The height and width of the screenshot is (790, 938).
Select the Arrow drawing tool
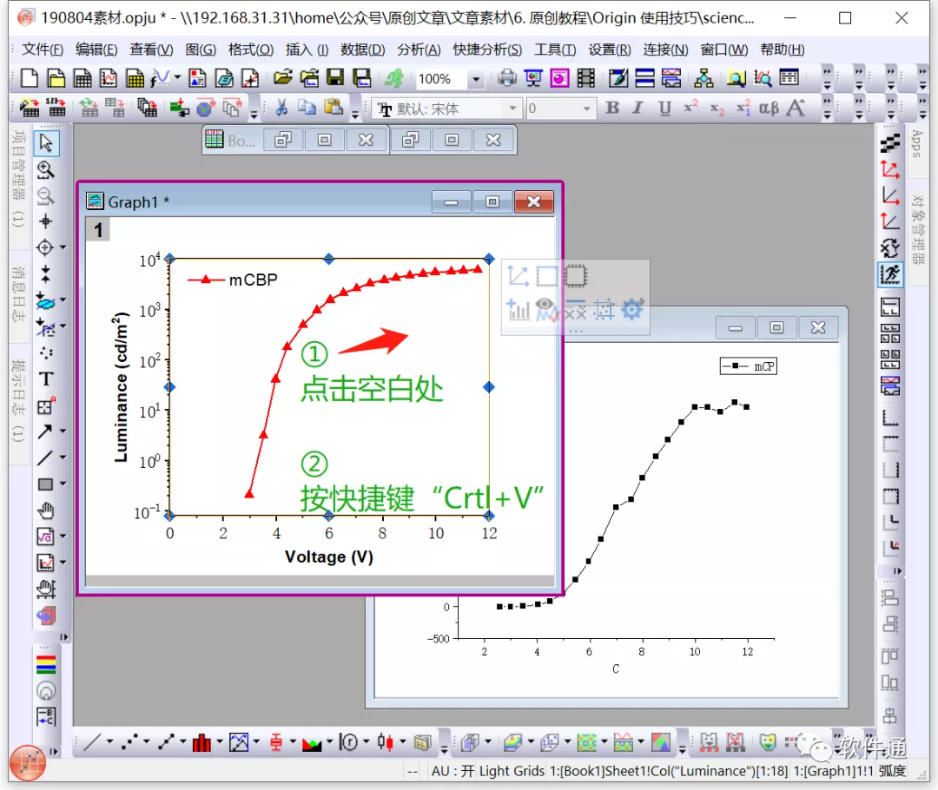pyautogui.click(x=45, y=431)
